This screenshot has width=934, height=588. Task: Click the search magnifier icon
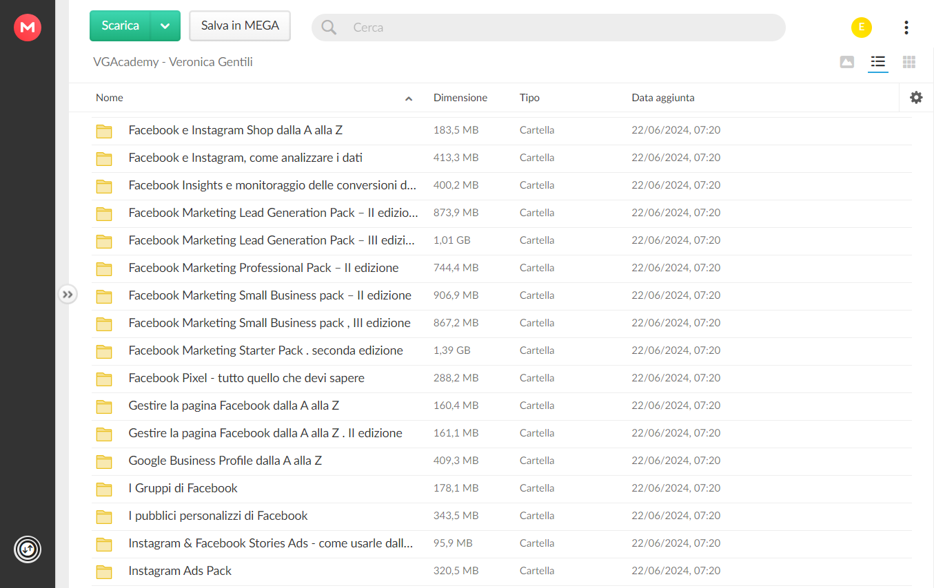coord(329,28)
